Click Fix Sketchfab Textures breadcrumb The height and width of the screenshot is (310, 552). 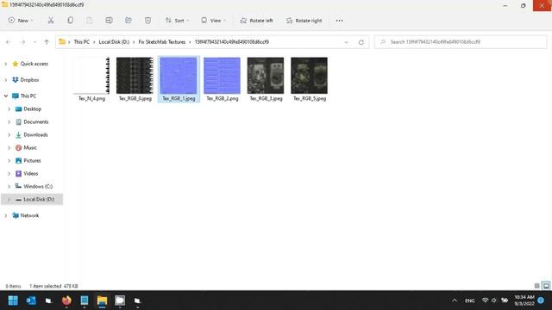pos(162,42)
